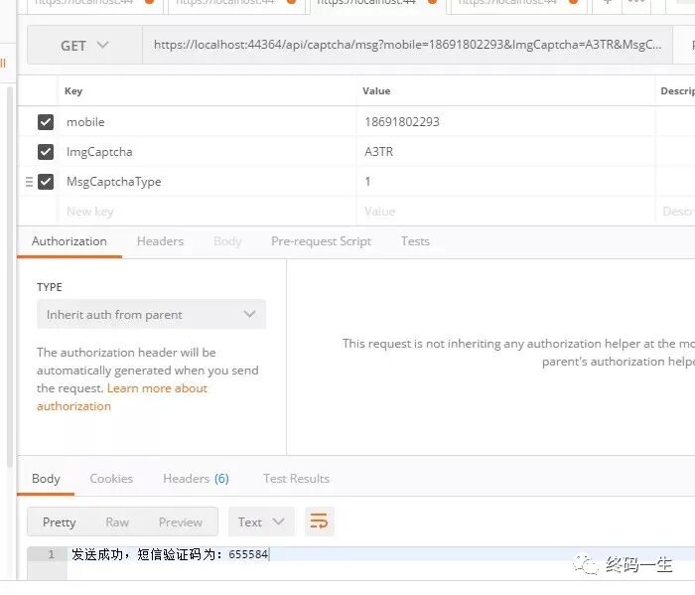Toggle the line wrap icon
The image size is (695, 595).
pyautogui.click(x=319, y=521)
